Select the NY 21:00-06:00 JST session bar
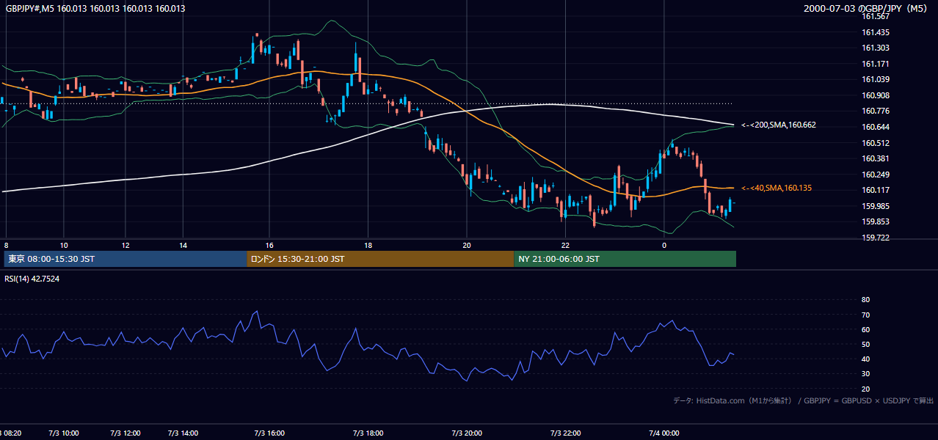 click(625, 259)
